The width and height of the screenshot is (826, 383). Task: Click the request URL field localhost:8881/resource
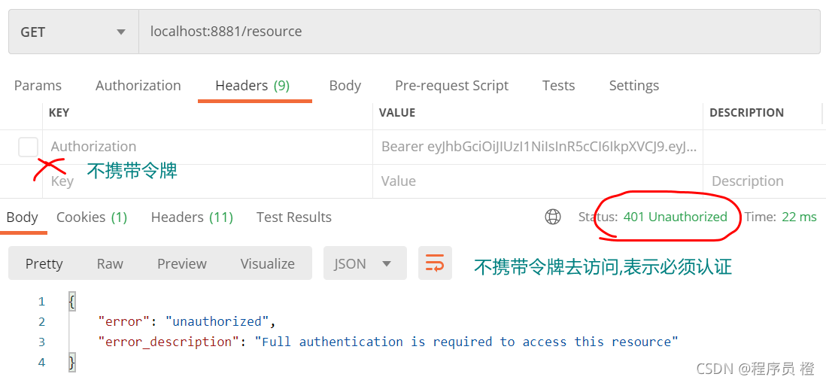(479, 32)
